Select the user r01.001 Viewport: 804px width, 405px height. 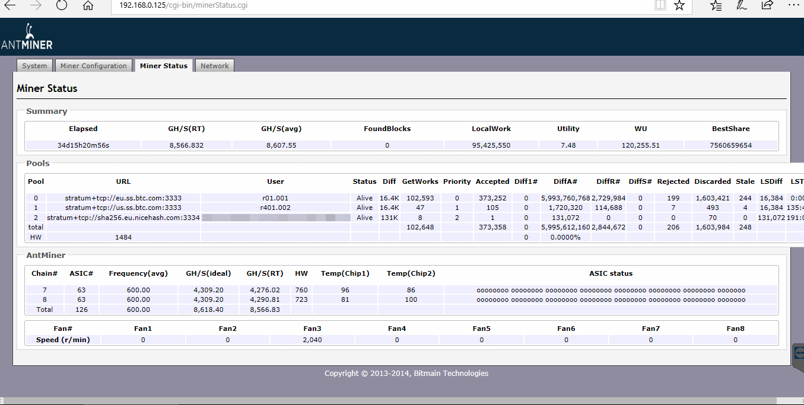tap(275, 198)
